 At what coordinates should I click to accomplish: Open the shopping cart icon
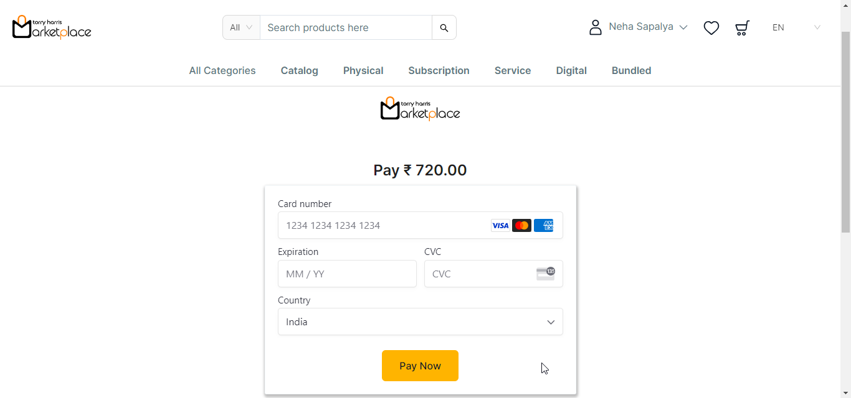click(x=742, y=28)
